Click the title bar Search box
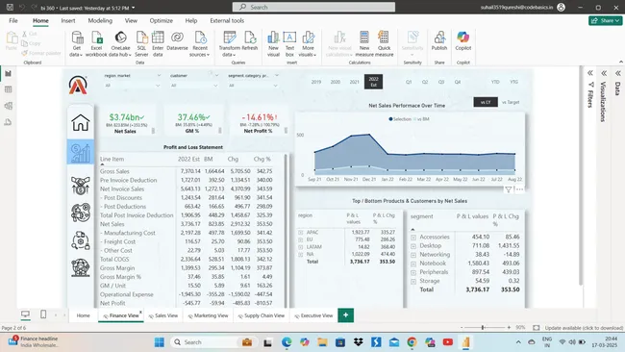625x352 pixels. 313,7
